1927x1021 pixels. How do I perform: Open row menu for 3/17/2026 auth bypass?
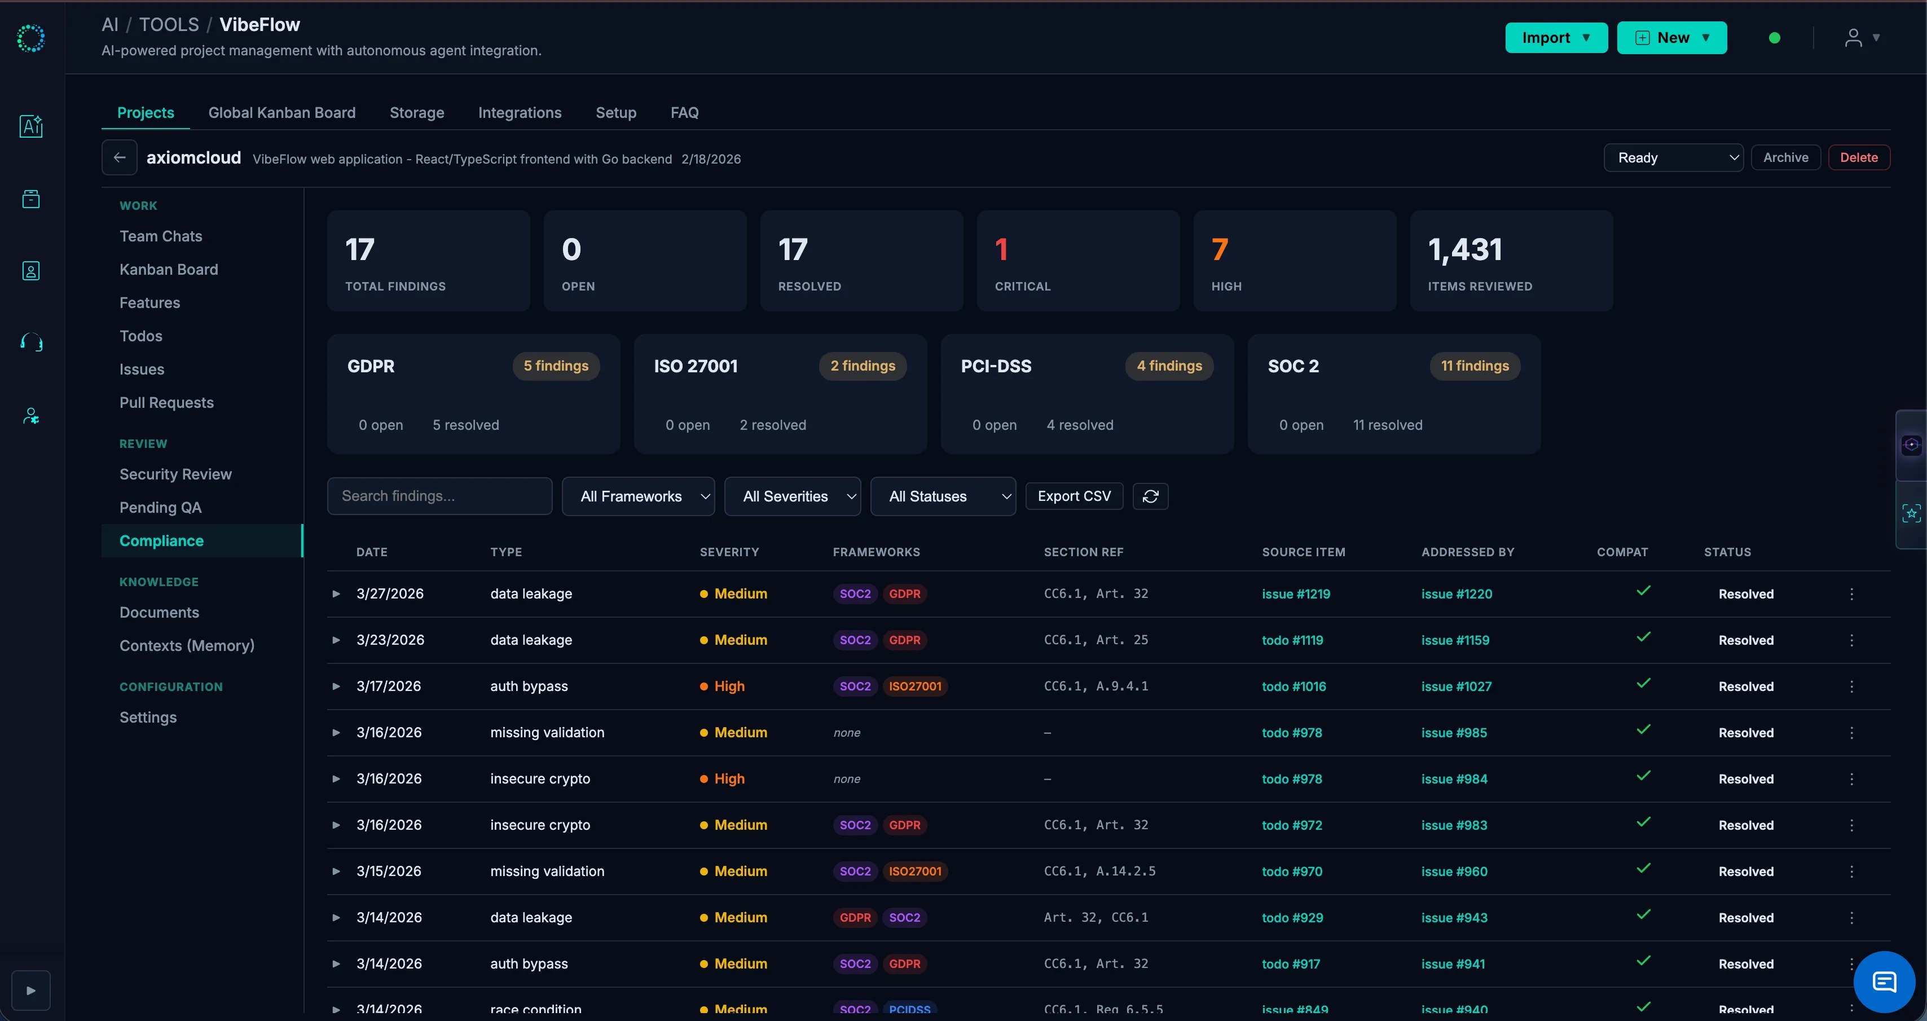coord(1851,686)
